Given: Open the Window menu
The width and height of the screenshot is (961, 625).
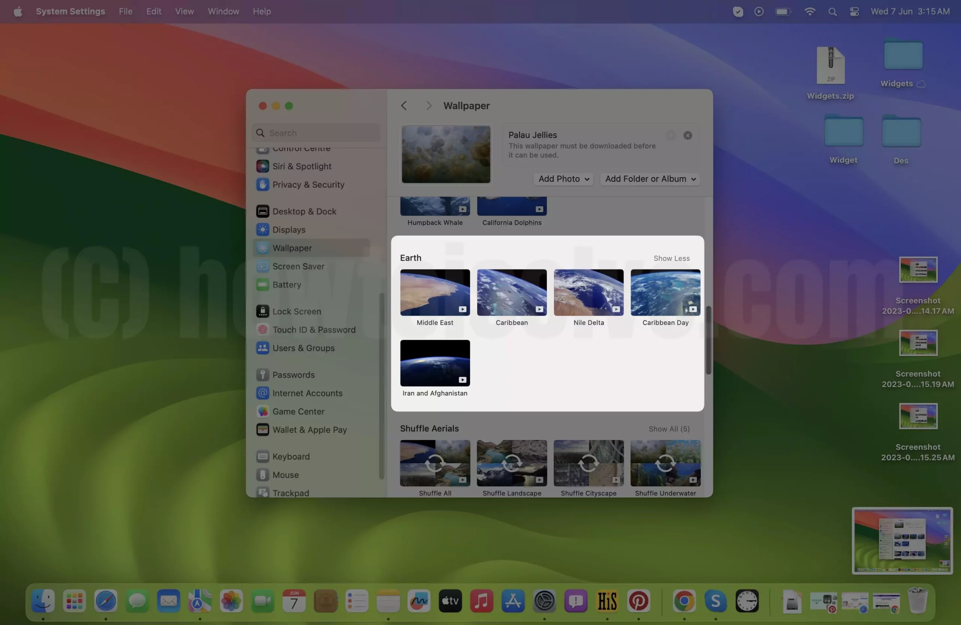Looking at the screenshot, I should coord(223,11).
